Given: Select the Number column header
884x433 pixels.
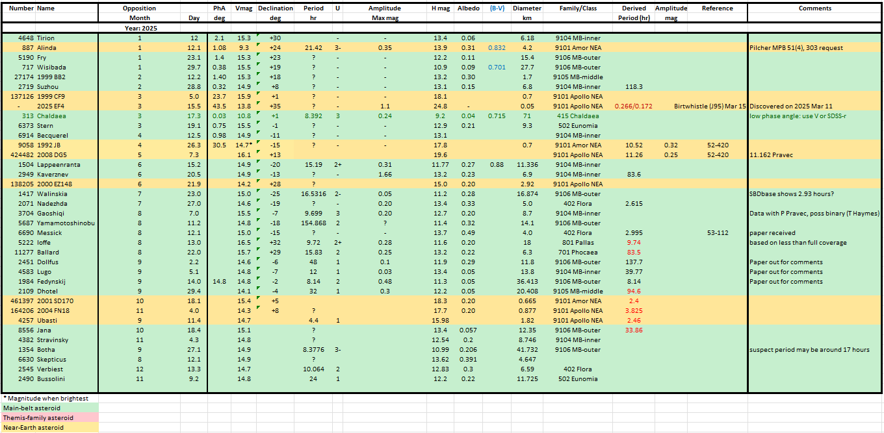Looking at the screenshot, I should (x=18, y=8).
